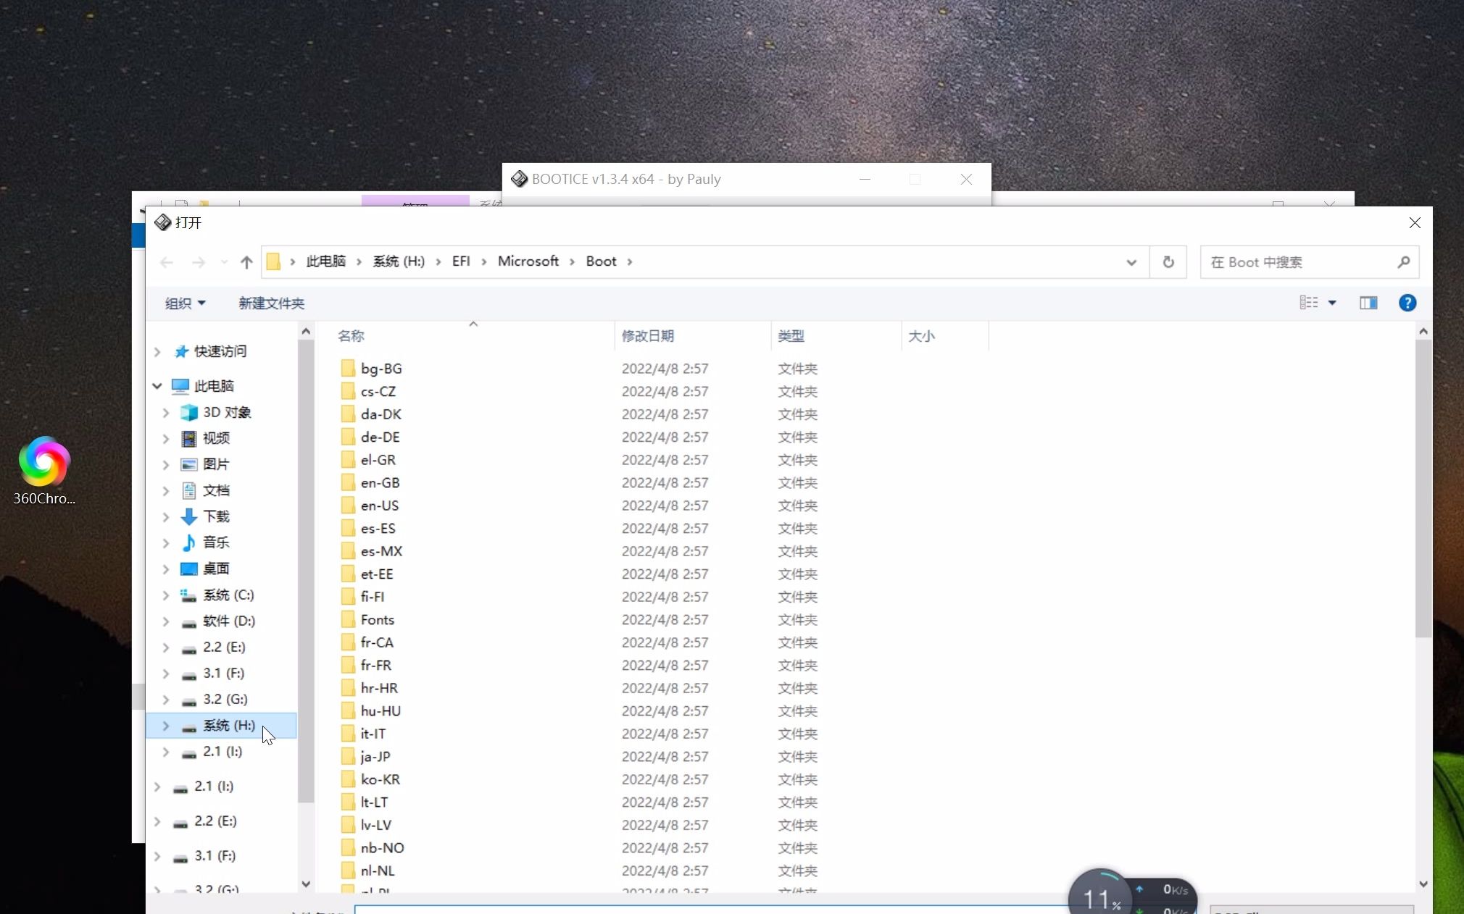The width and height of the screenshot is (1464, 914).
Task: Sort by 修改日期 column header
Action: [x=647, y=336]
